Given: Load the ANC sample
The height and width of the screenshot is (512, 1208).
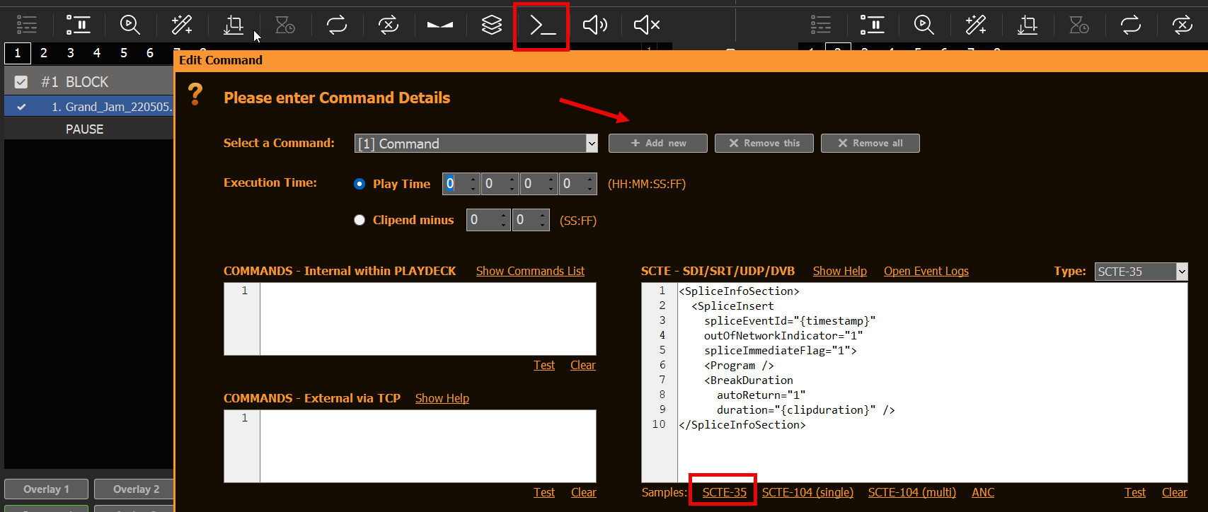Looking at the screenshot, I should [x=983, y=493].
